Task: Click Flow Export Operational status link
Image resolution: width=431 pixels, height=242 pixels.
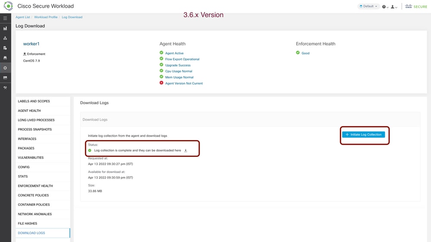Action: tap(182, 59)
